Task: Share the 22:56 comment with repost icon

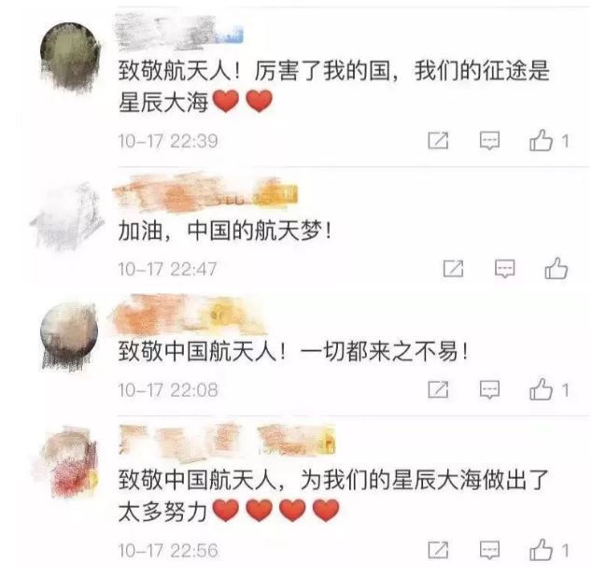Action: click(x=438, y=550)
